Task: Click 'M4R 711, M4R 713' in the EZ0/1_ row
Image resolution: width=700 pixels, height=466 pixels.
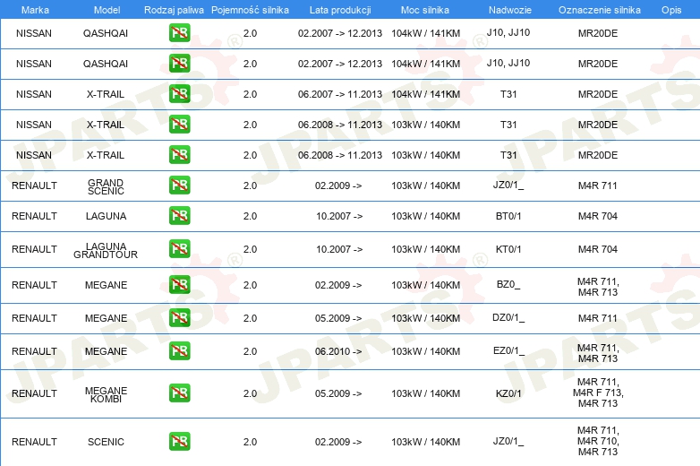Action: click(598, 353)
